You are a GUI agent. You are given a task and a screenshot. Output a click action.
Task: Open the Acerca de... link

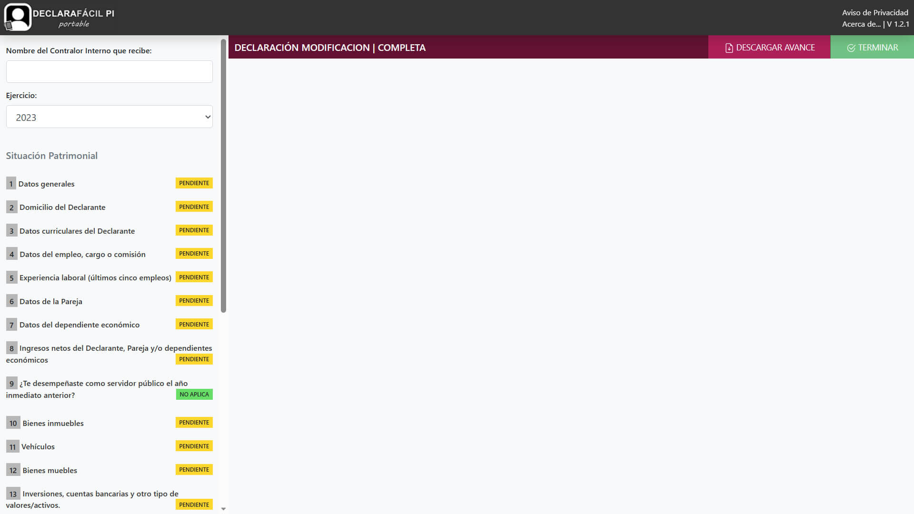click(861, 24)
